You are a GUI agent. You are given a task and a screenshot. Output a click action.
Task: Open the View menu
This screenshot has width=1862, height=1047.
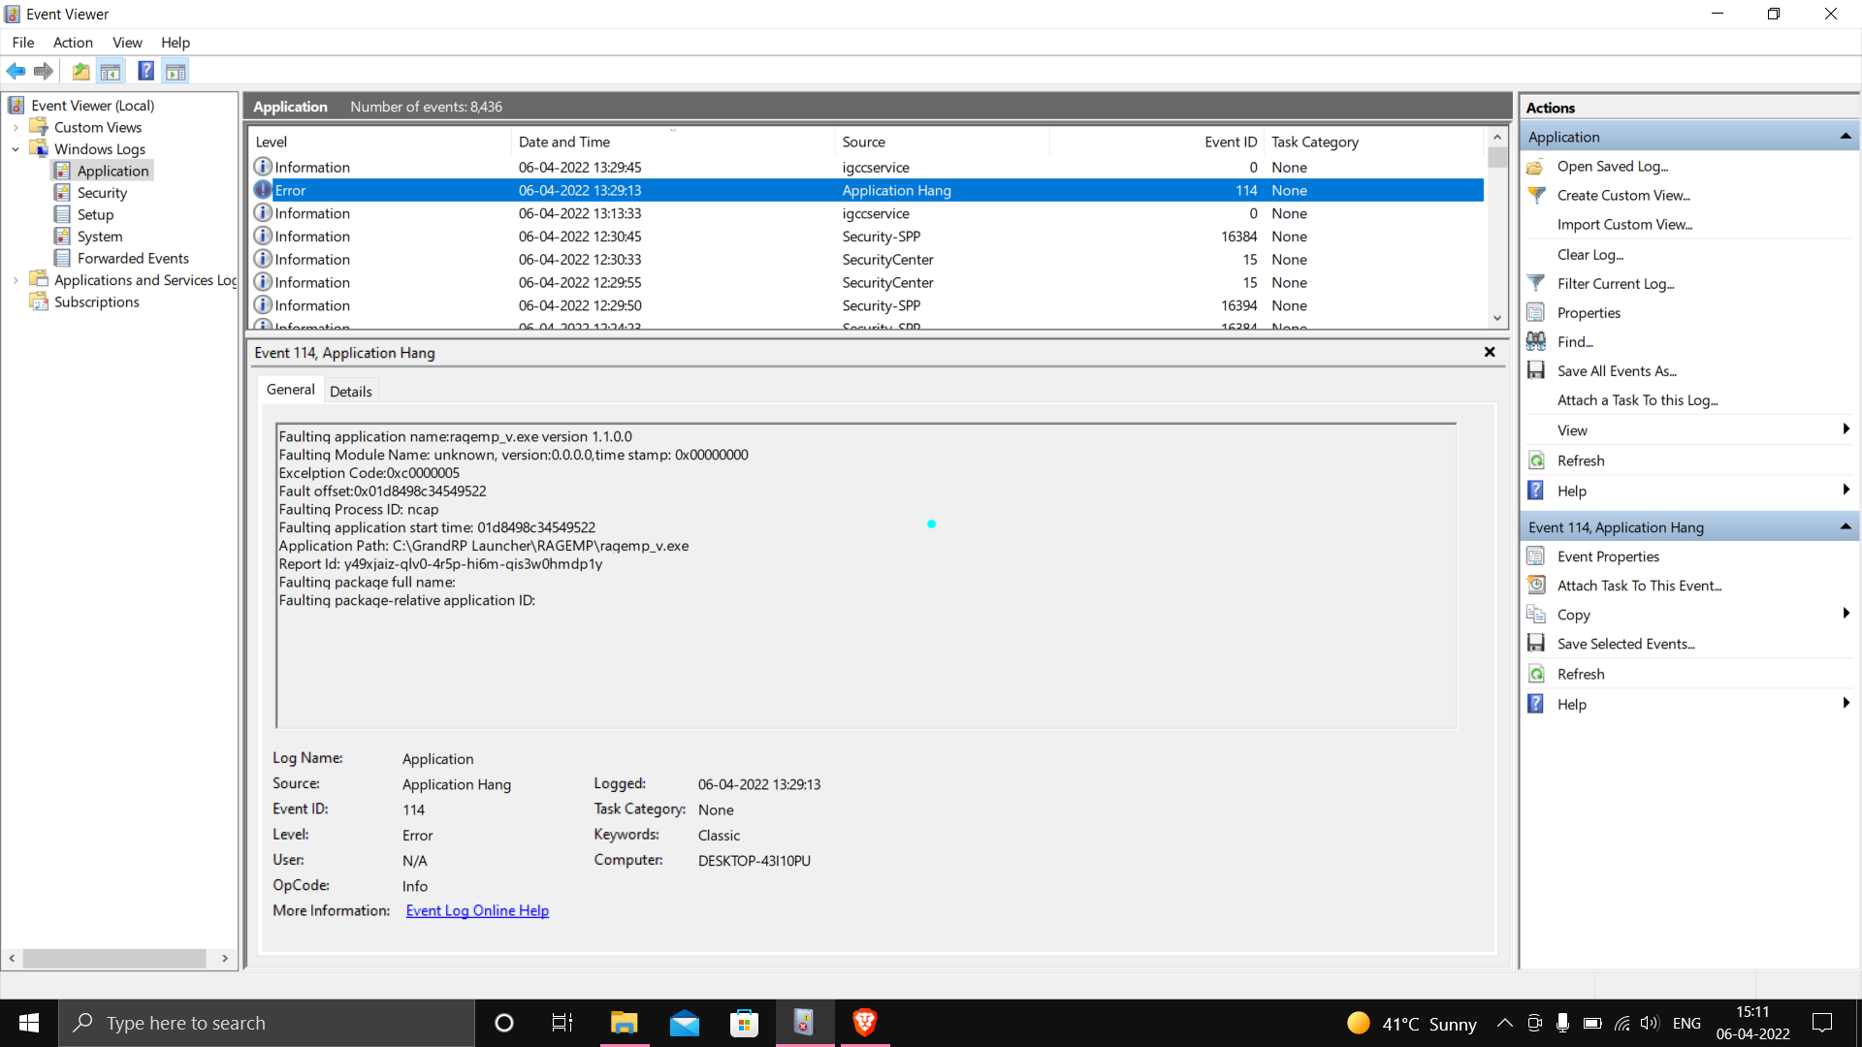pos(127,43)
